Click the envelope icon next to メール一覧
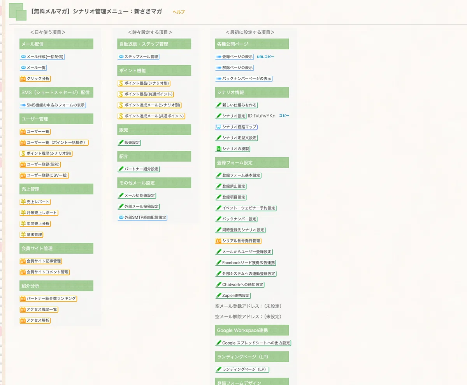This screenshot has width=467, height=385. pyautogui.click(x=23, y=68)
